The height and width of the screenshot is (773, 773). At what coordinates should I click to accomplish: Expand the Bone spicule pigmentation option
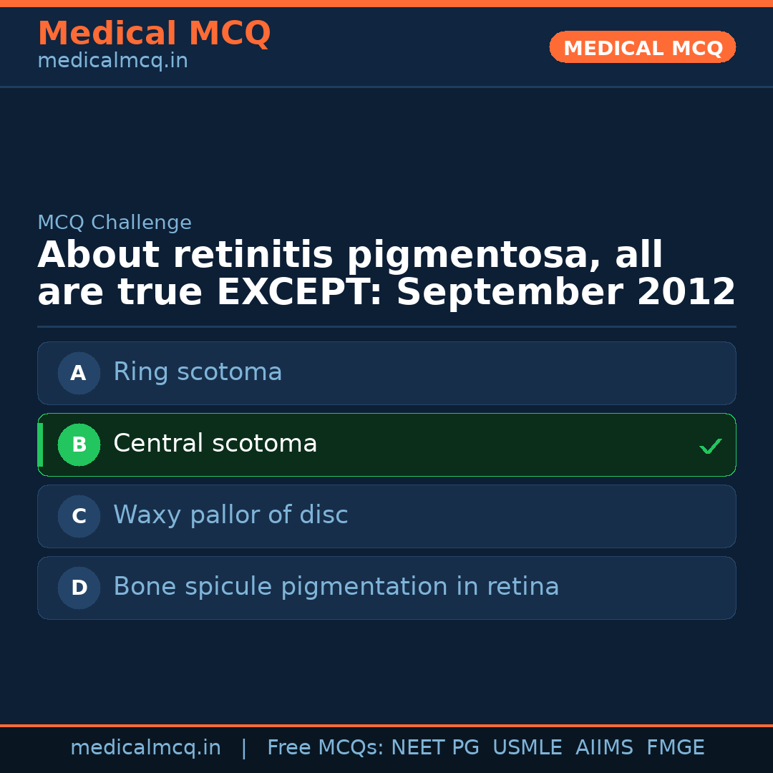coord(386,588)
